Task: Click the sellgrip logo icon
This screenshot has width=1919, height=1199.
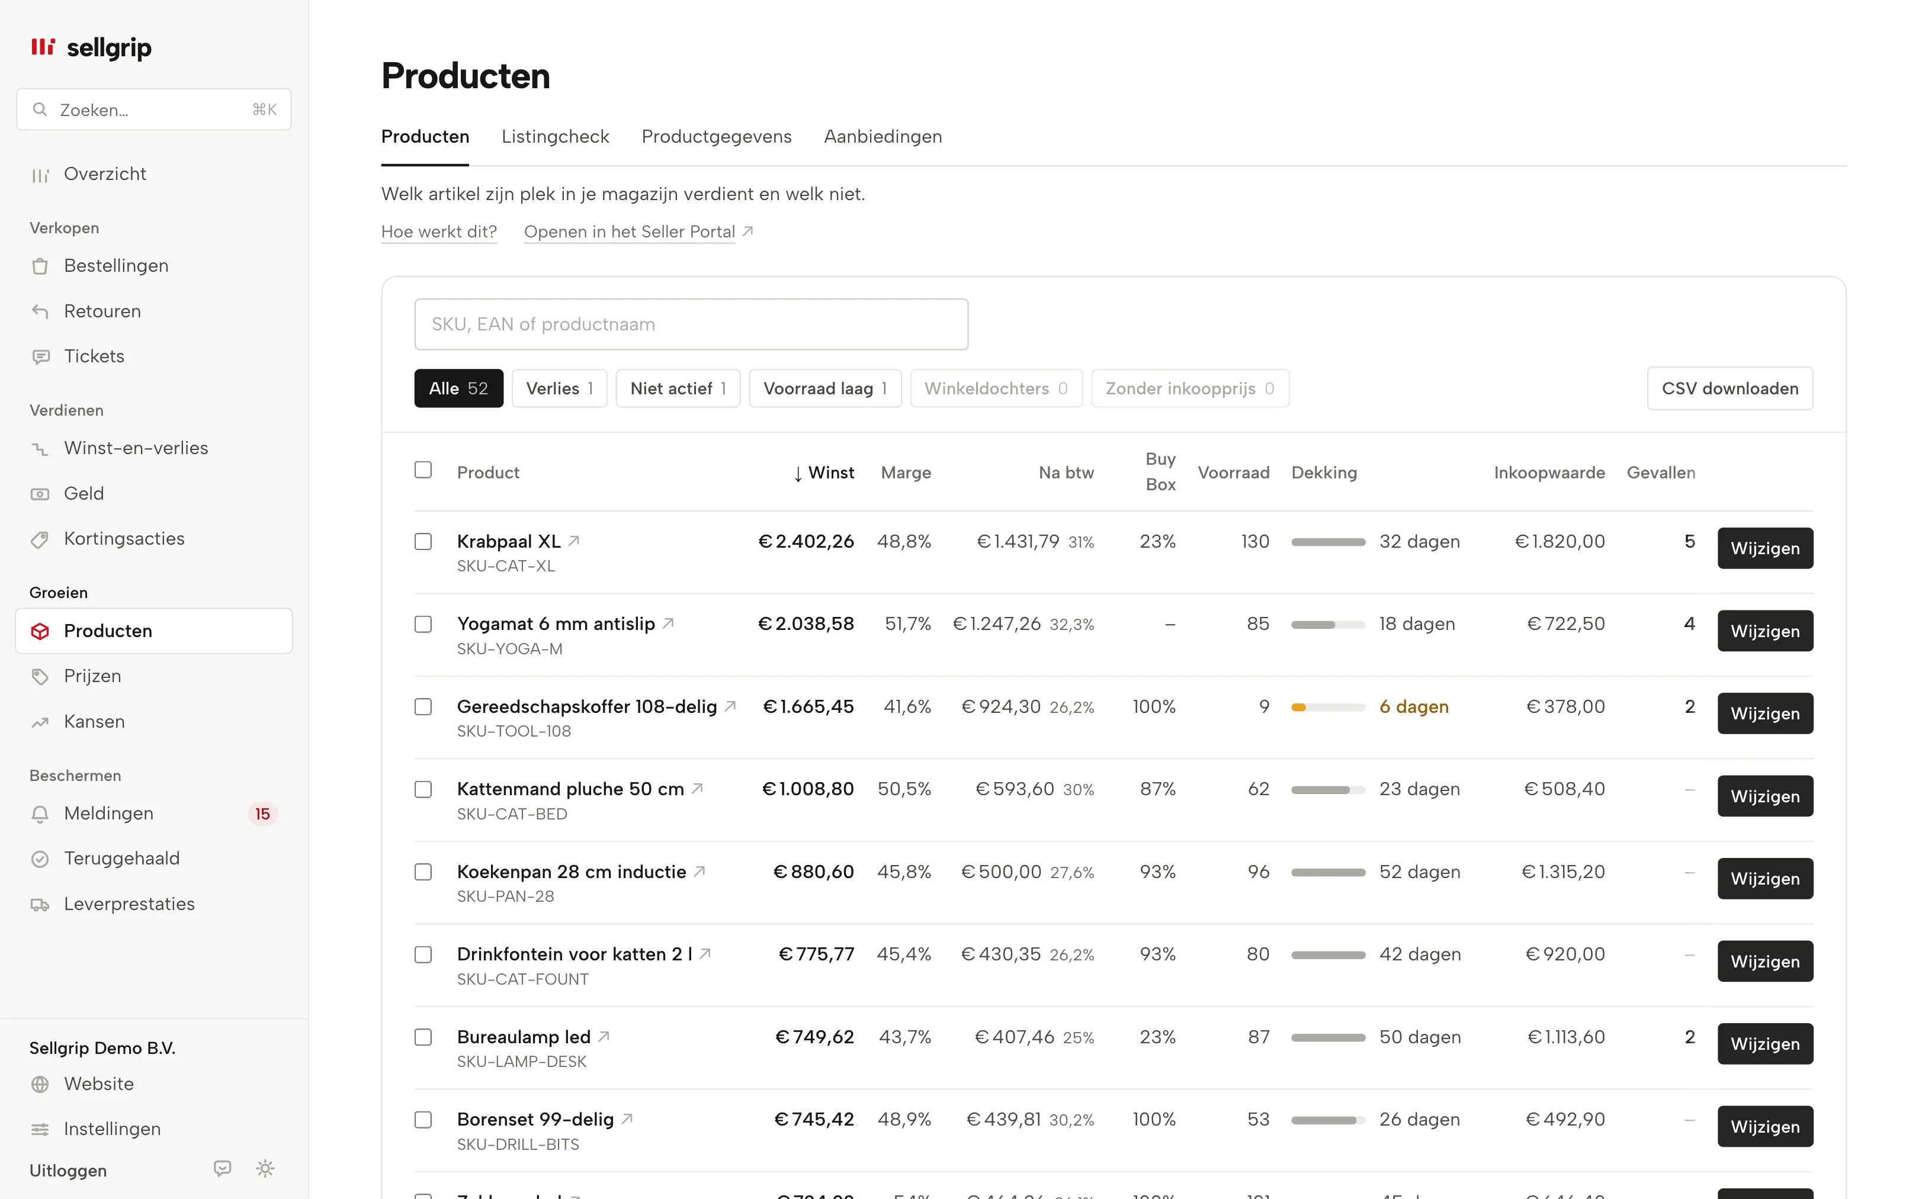Action: 43,47
